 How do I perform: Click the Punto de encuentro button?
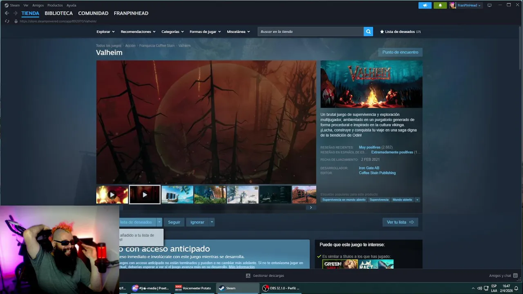[400, 52]
